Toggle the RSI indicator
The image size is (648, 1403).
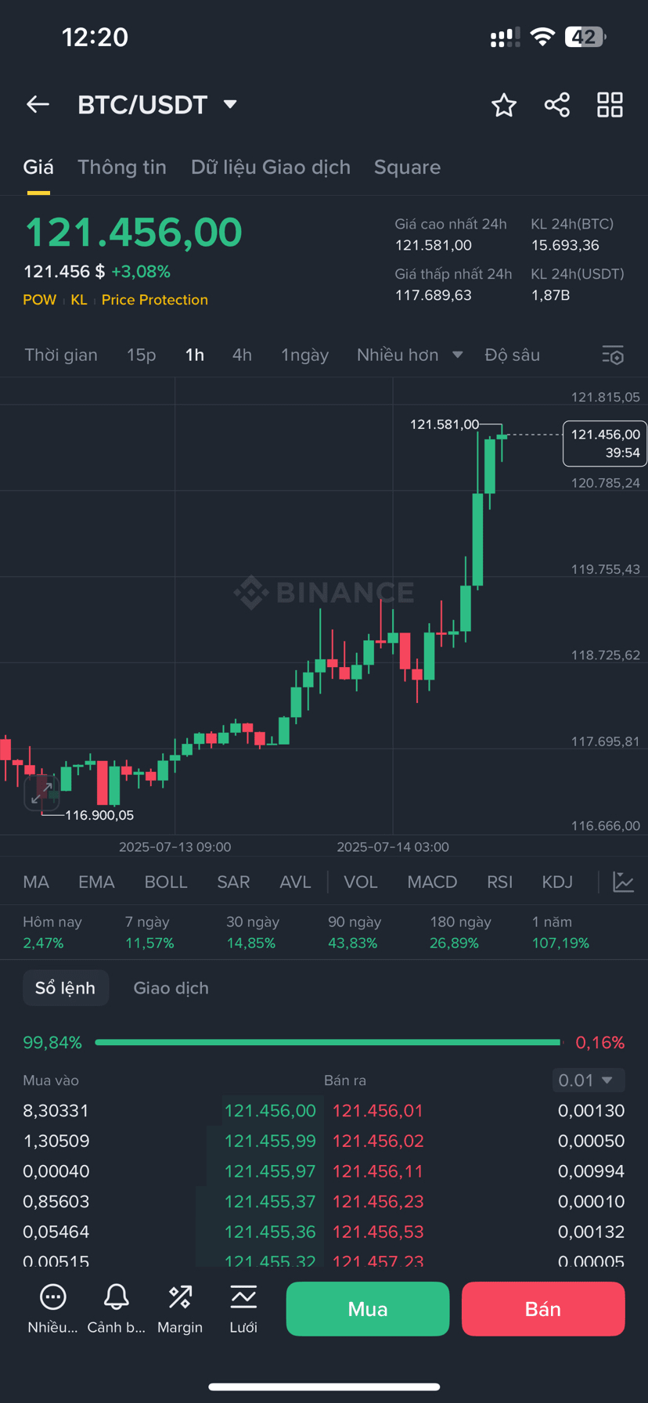[x=500, y=882]
